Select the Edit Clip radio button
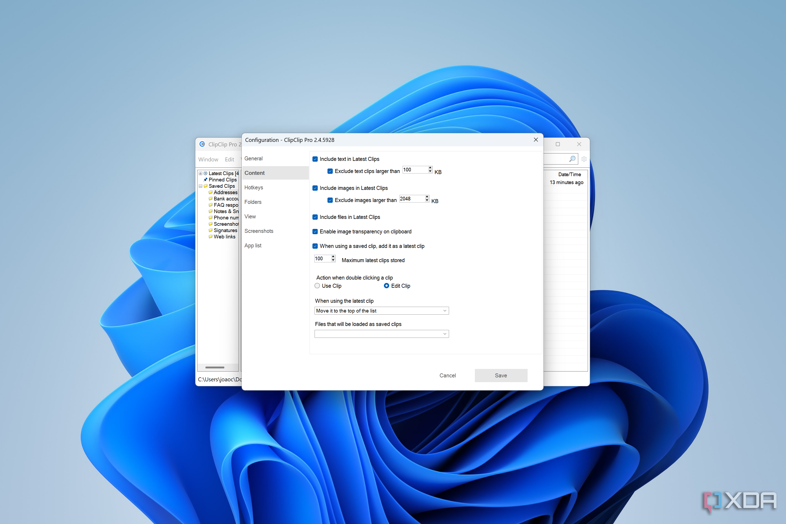The image size is (786, 524). [387, 286]
